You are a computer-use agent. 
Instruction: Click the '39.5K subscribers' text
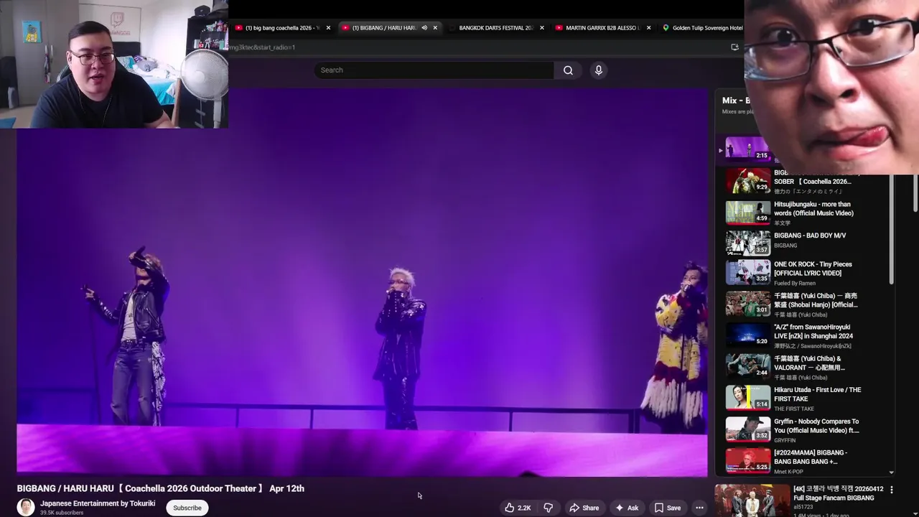tap(62, 513)
